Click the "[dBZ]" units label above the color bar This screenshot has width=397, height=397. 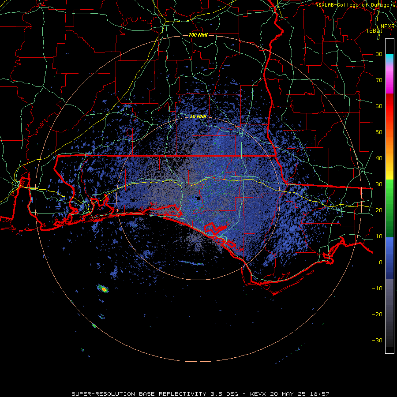(x=375, y=31)
